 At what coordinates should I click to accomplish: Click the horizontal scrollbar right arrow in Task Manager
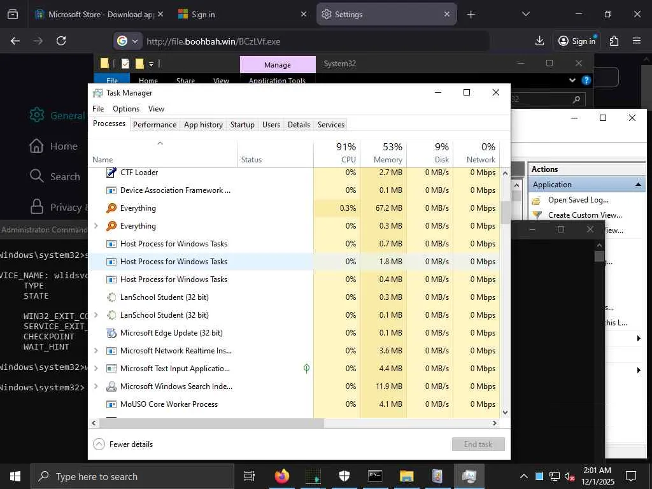point(494,423)
